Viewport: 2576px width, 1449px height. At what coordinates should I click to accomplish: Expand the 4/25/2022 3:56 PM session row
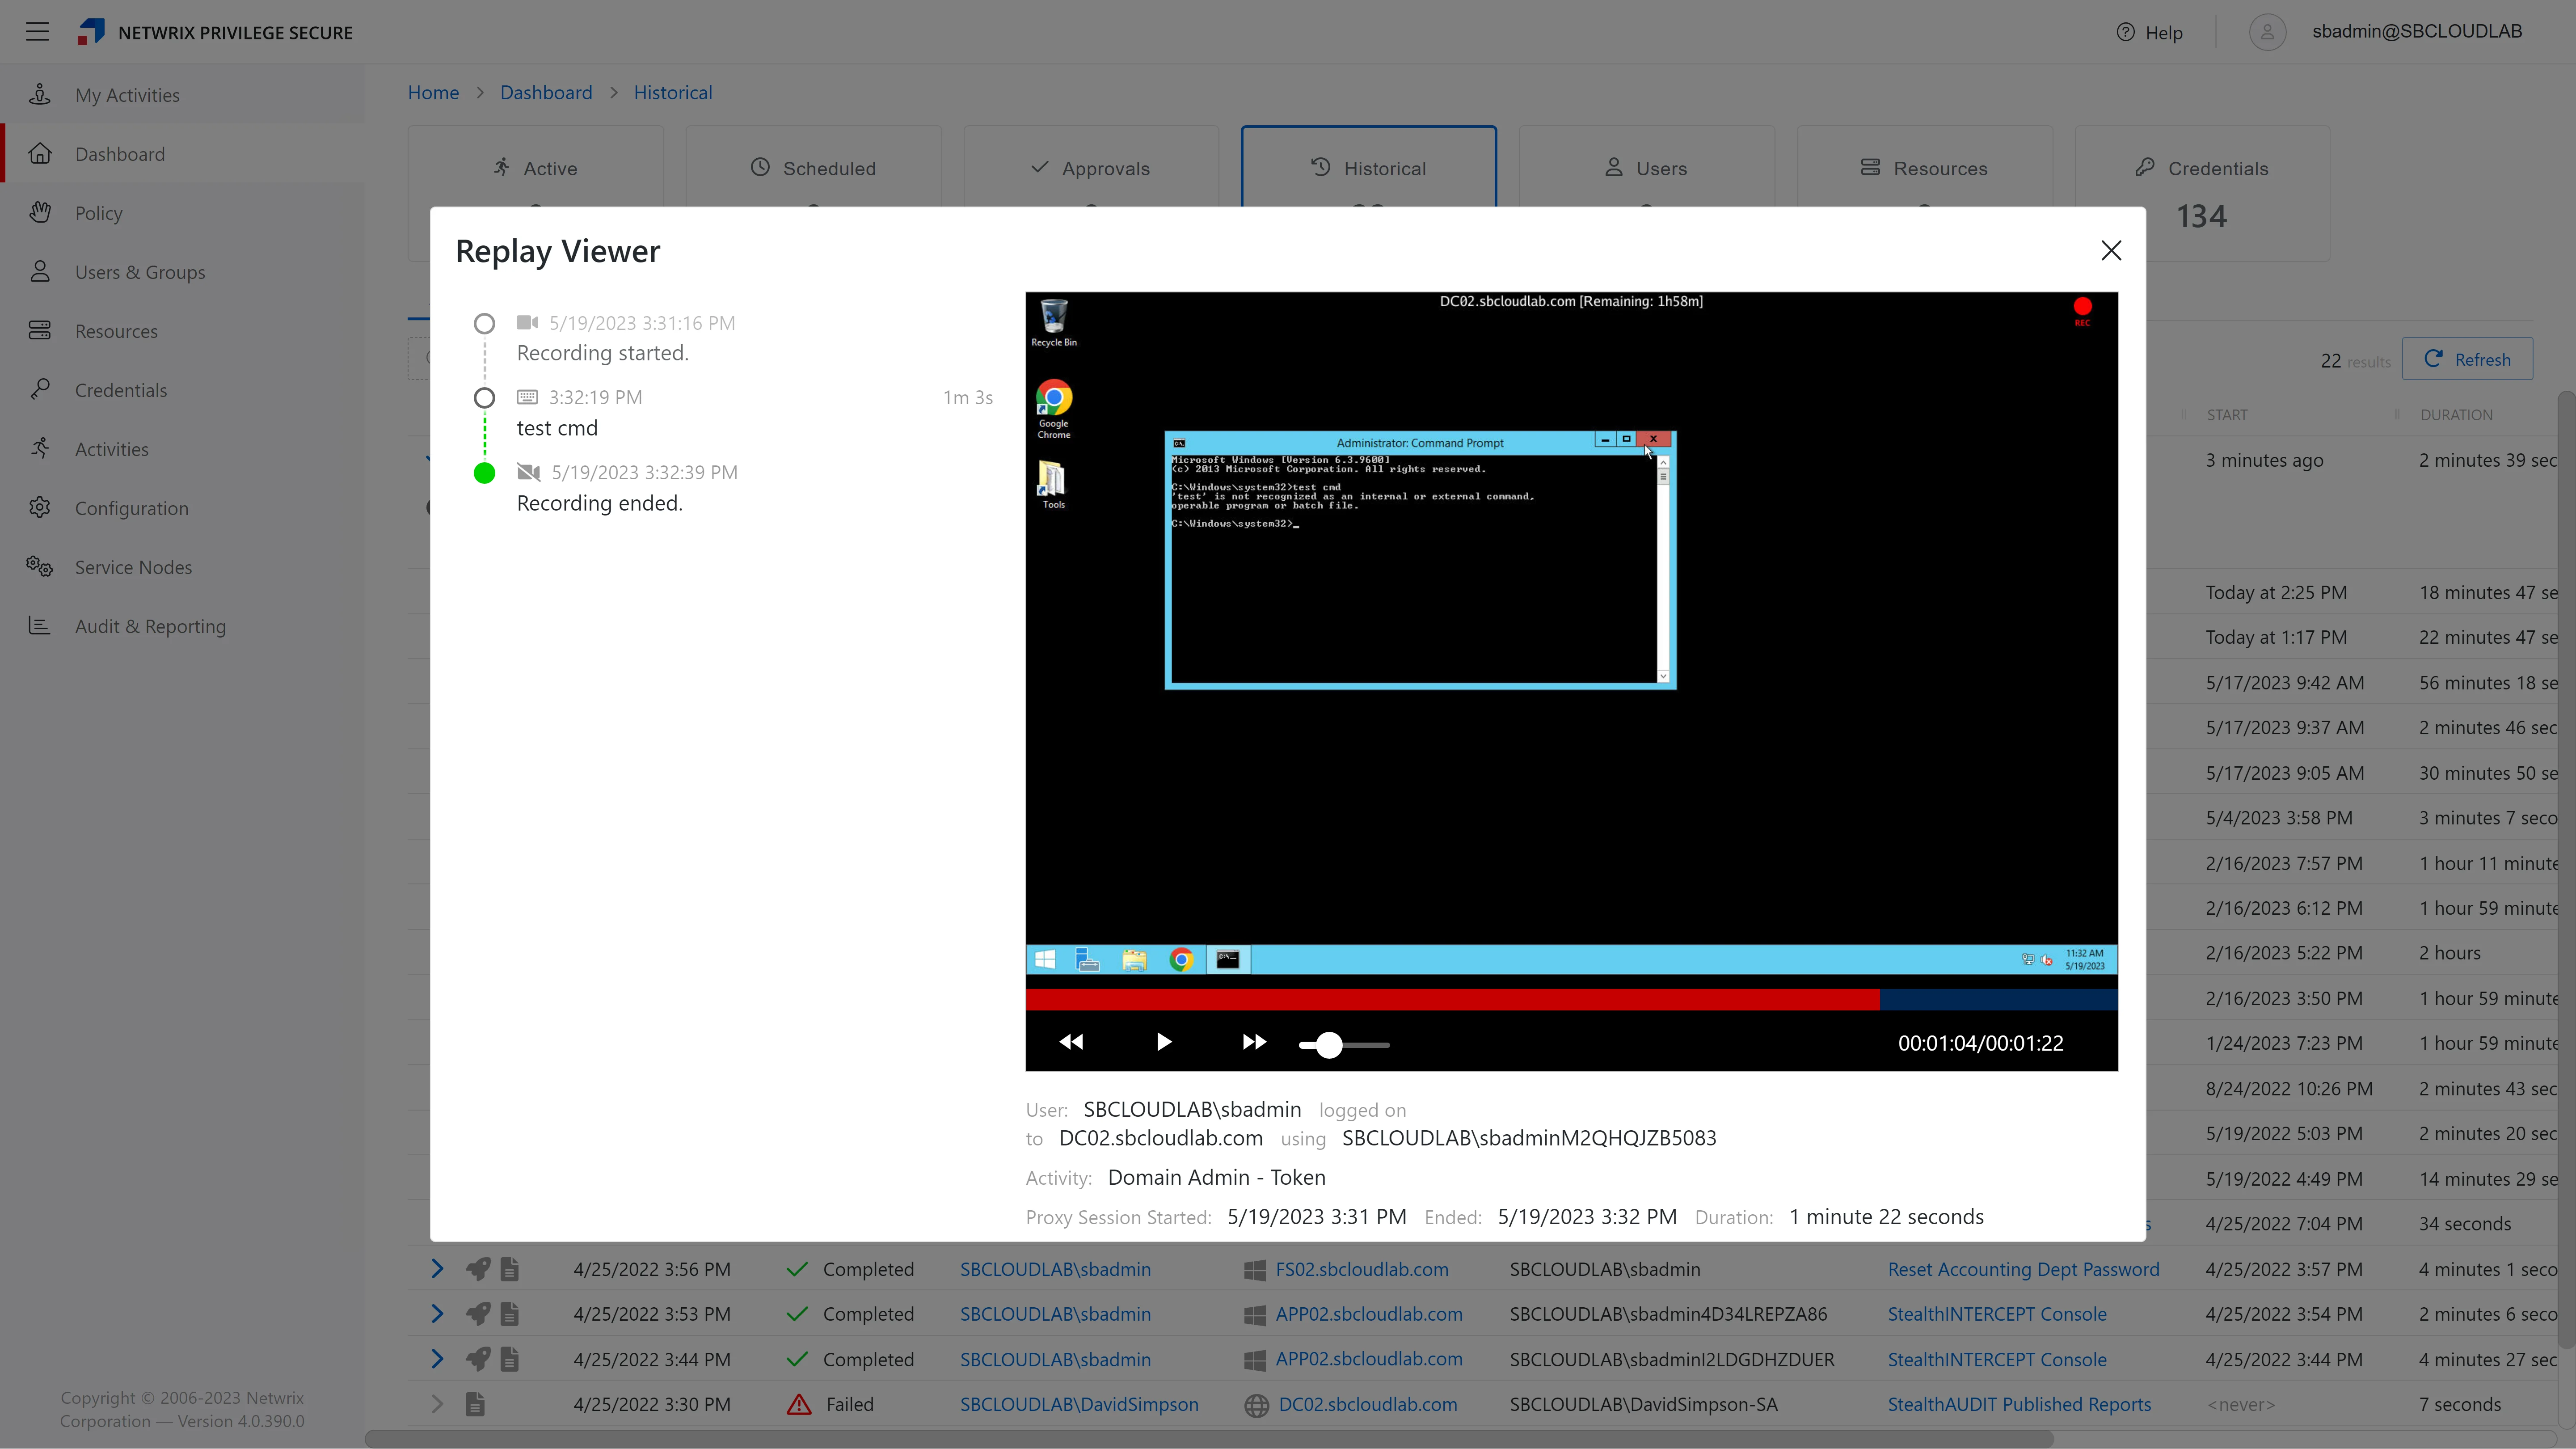point(437,1269)
